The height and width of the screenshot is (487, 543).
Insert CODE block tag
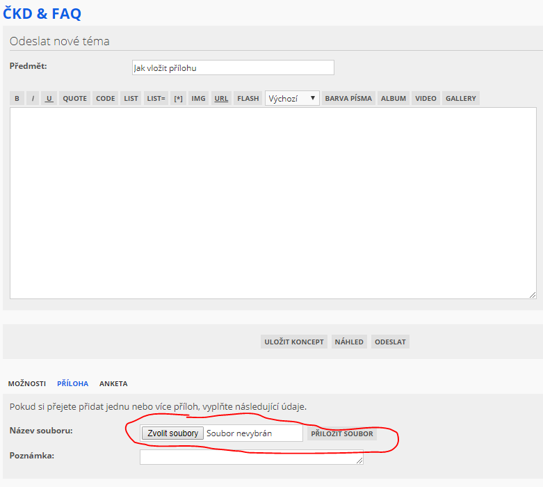pos(106,99)
